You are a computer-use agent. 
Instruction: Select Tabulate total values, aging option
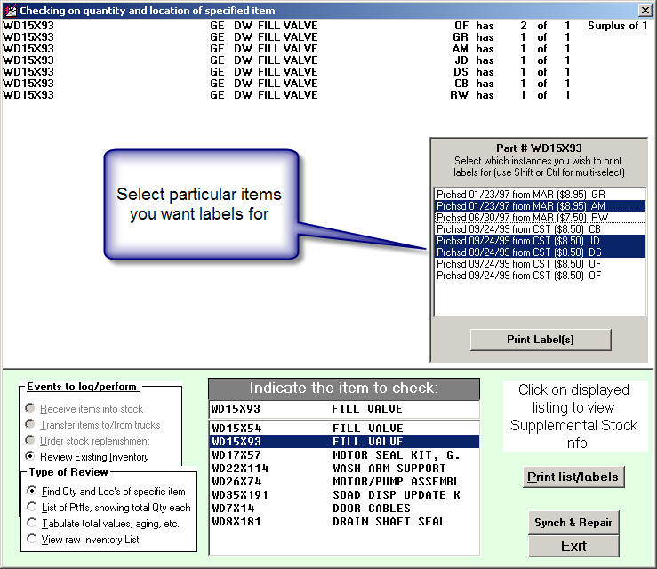click(x=32, y=523)
